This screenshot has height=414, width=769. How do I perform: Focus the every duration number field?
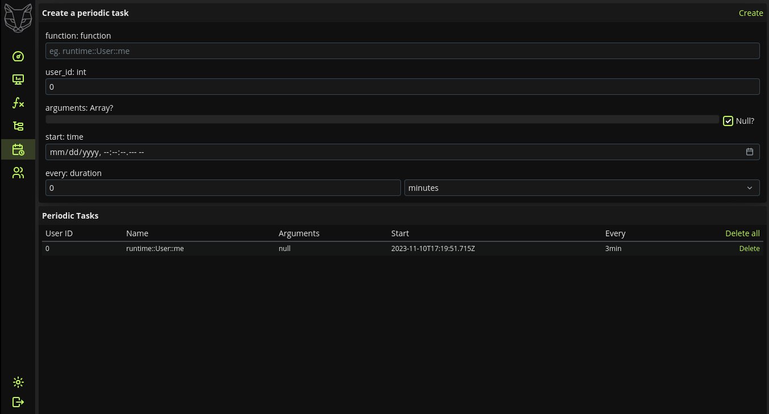tap(223, 188)
